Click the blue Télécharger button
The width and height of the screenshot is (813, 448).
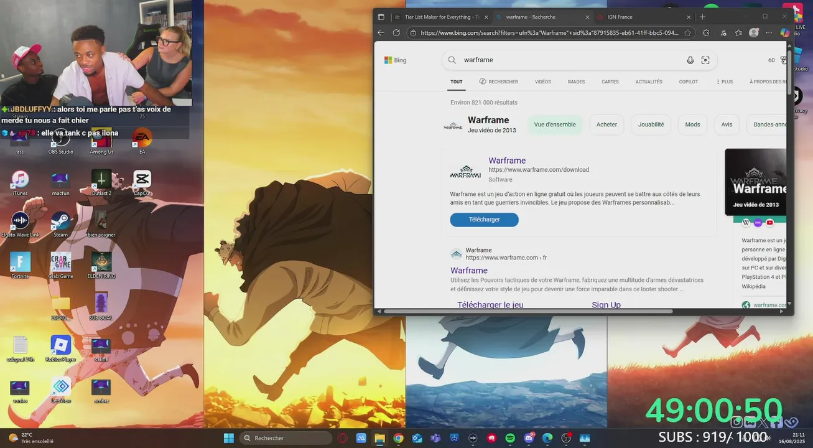(x=484, y=220)
